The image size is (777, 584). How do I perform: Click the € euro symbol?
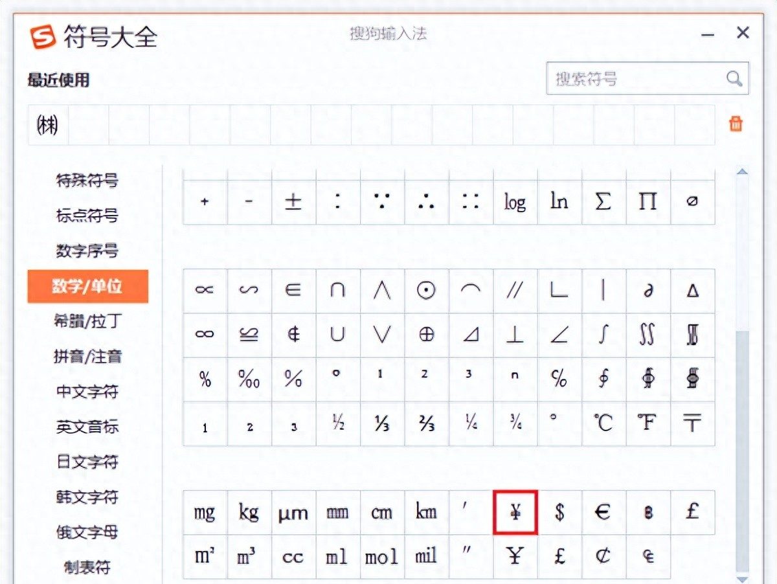603,512
